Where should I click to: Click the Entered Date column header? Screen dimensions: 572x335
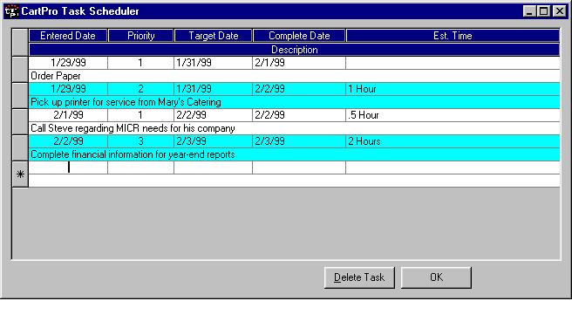point(68,36)
